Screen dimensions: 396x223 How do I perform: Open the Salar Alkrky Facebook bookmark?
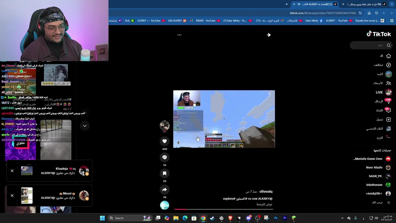[x=313, y=21]
